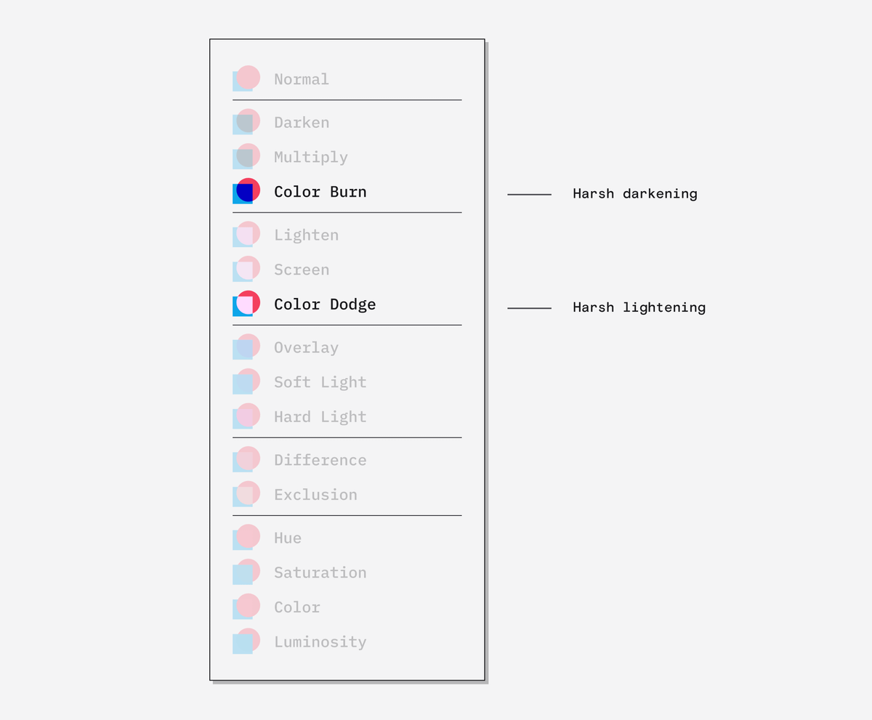Select the Lighten menu entry
Screen dimensions: 872x720
tap(306, 235)
